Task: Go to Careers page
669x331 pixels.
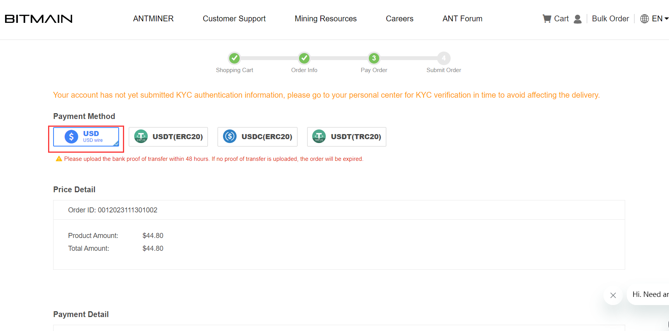Action: click(x=399, y=19)
